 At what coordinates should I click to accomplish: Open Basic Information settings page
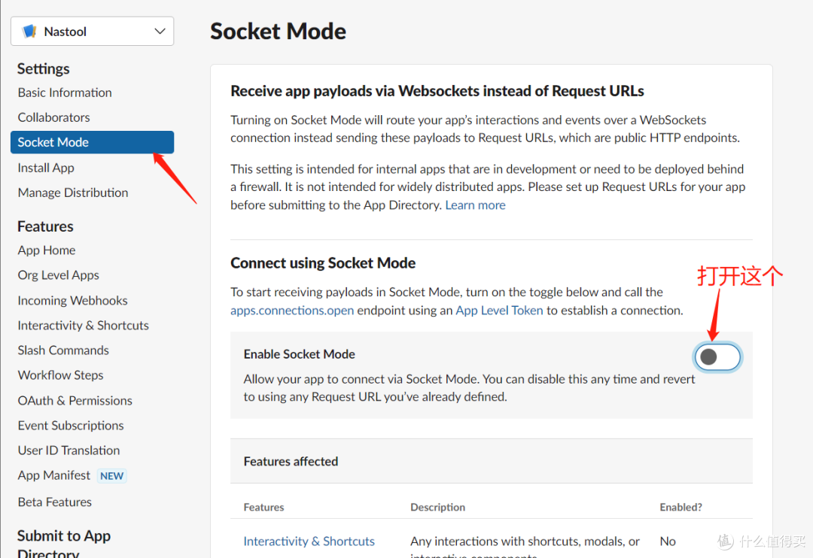coord(65,92)
